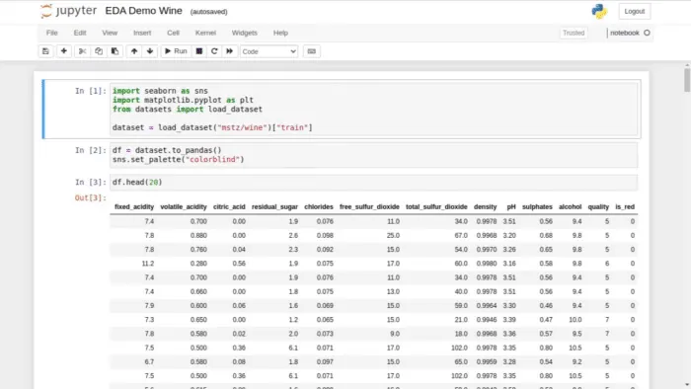
Task: Cut selected cells with the scissors icon
Action: coord(82,51)
